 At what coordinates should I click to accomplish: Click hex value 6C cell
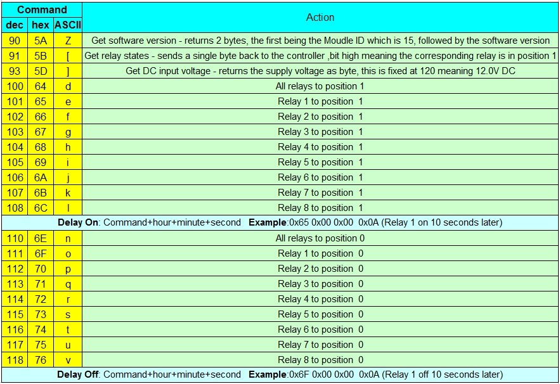[x=41, y=208]
